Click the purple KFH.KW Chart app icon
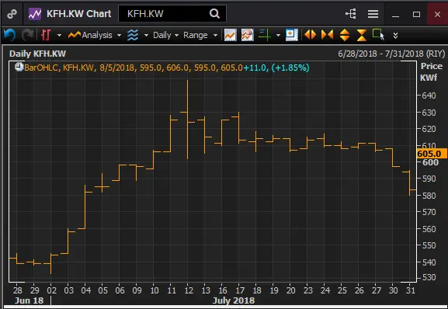The width and height of the screenshot is (448, 309). coord(35,14)
